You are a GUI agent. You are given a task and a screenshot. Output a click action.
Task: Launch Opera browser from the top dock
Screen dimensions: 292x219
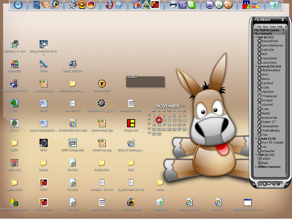109,5
